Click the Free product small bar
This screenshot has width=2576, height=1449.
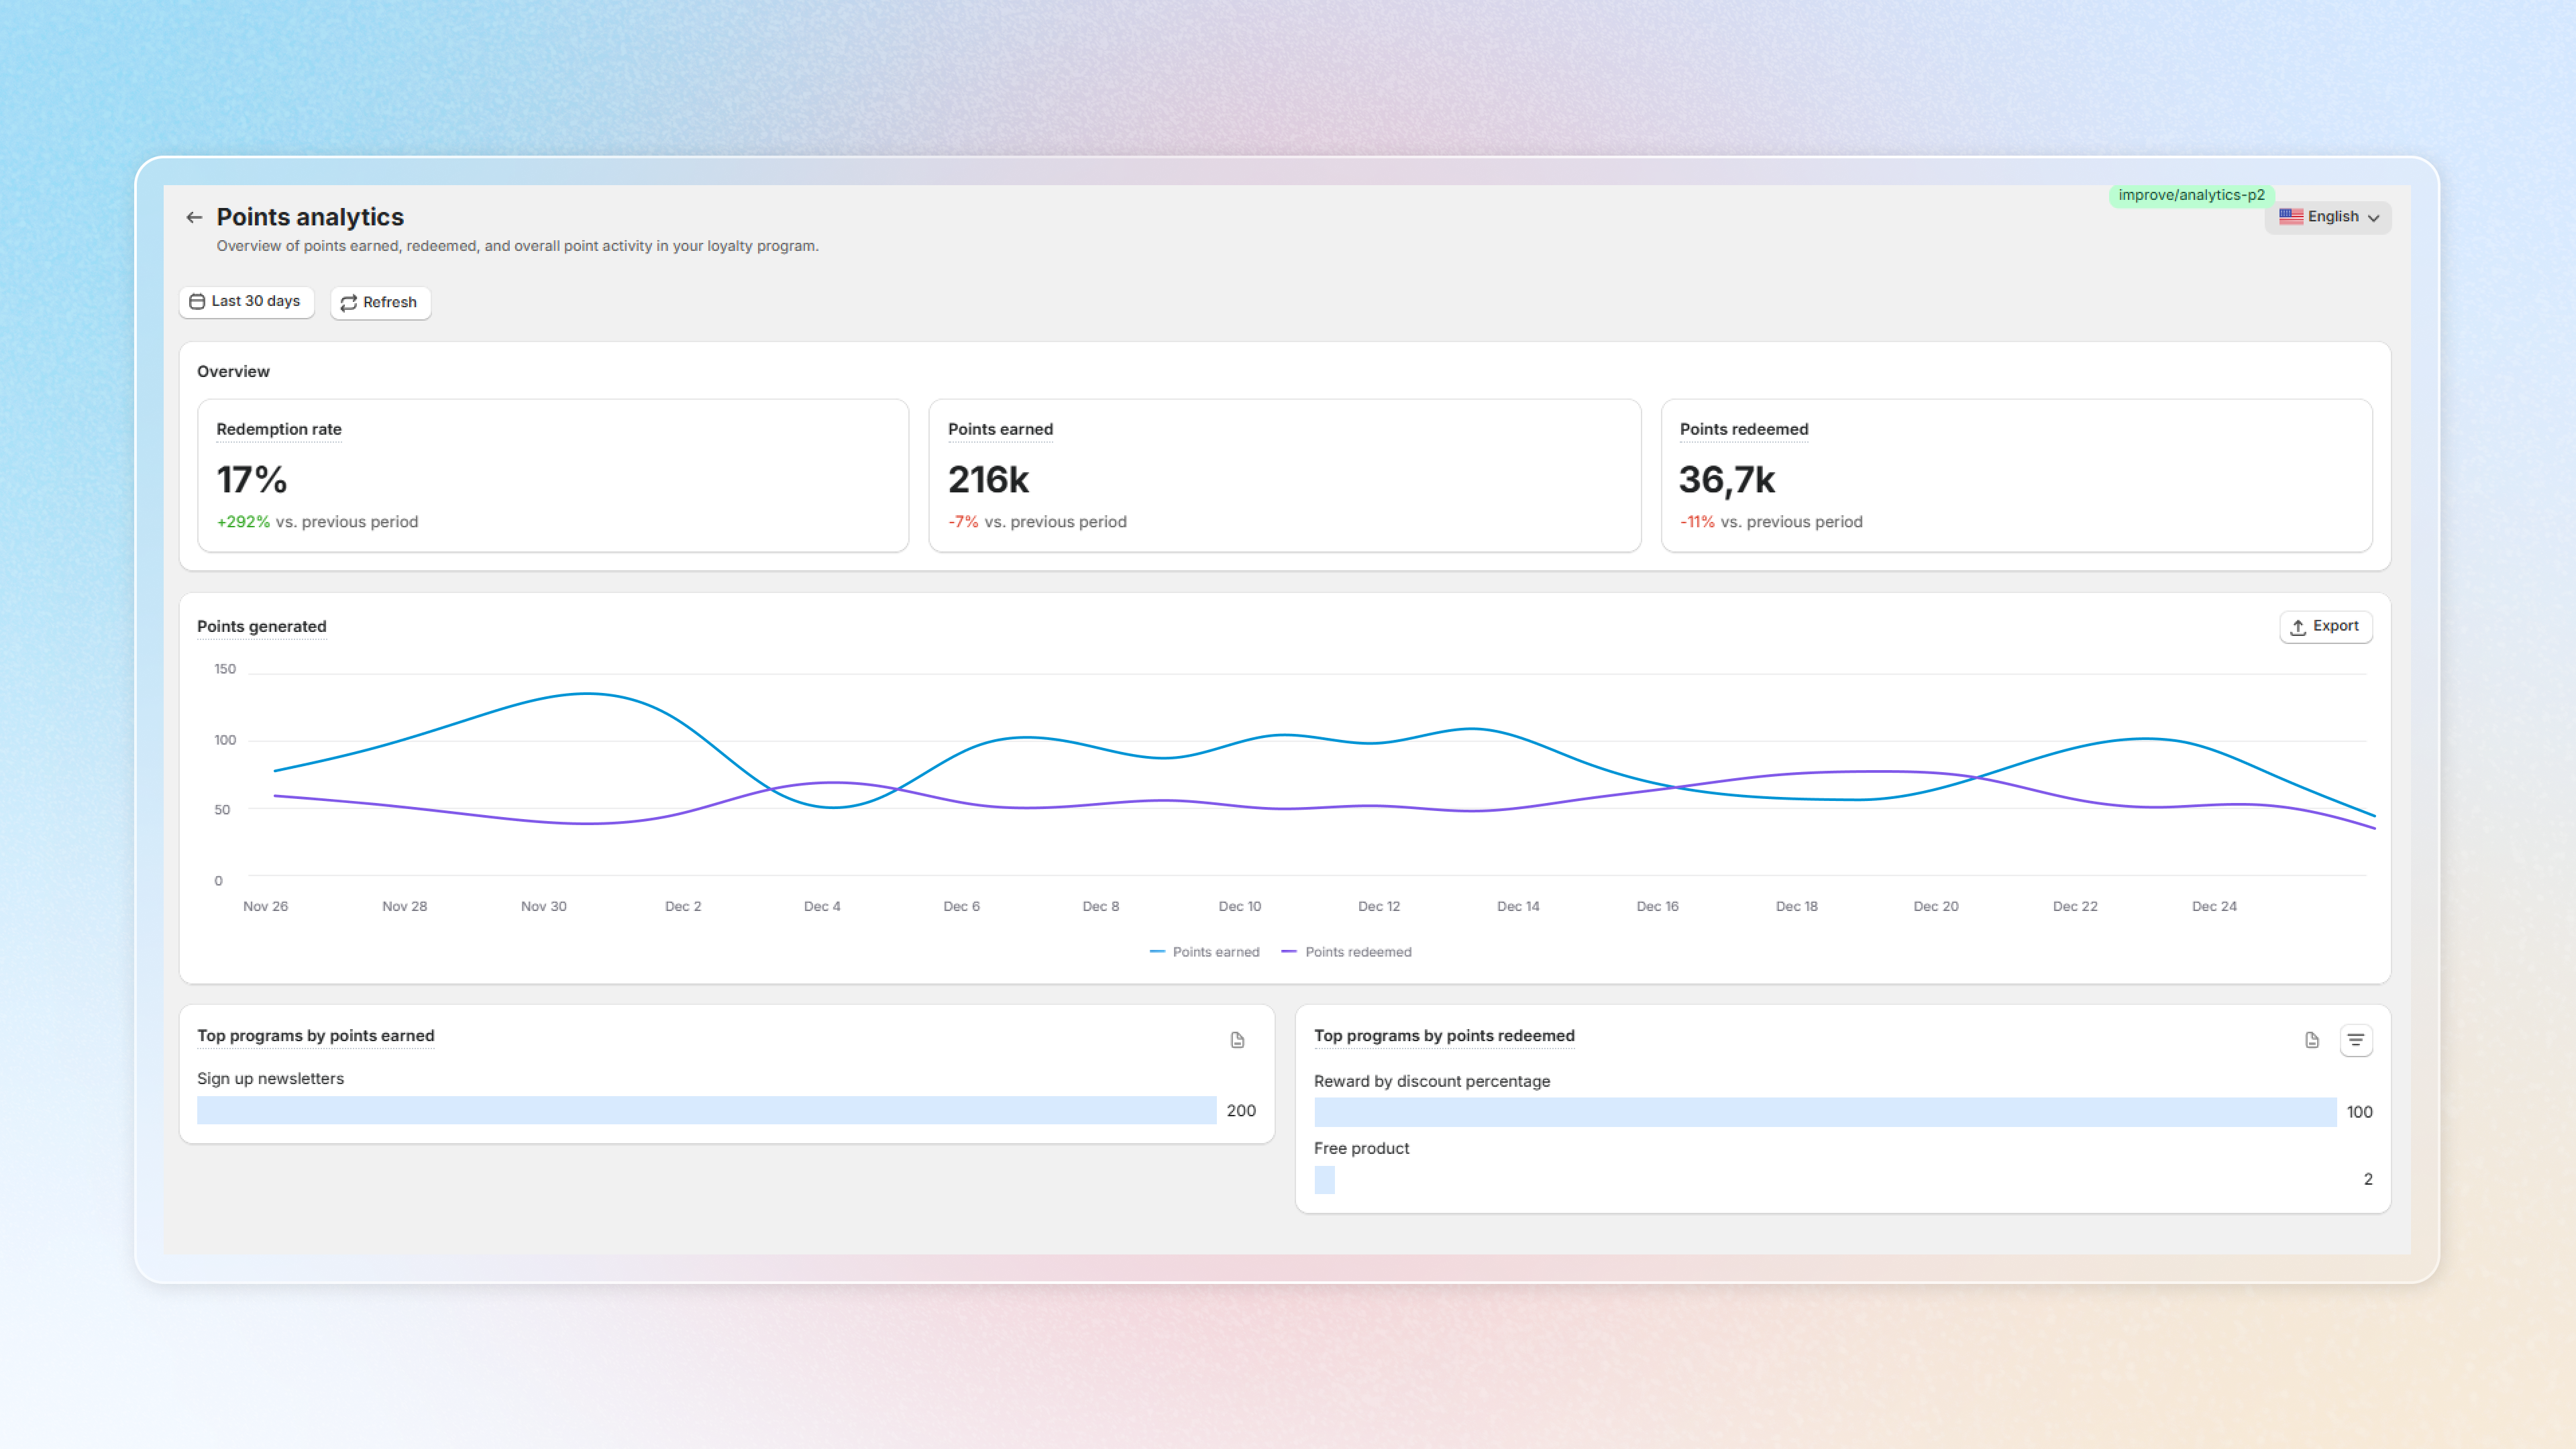point(1324,1180)
